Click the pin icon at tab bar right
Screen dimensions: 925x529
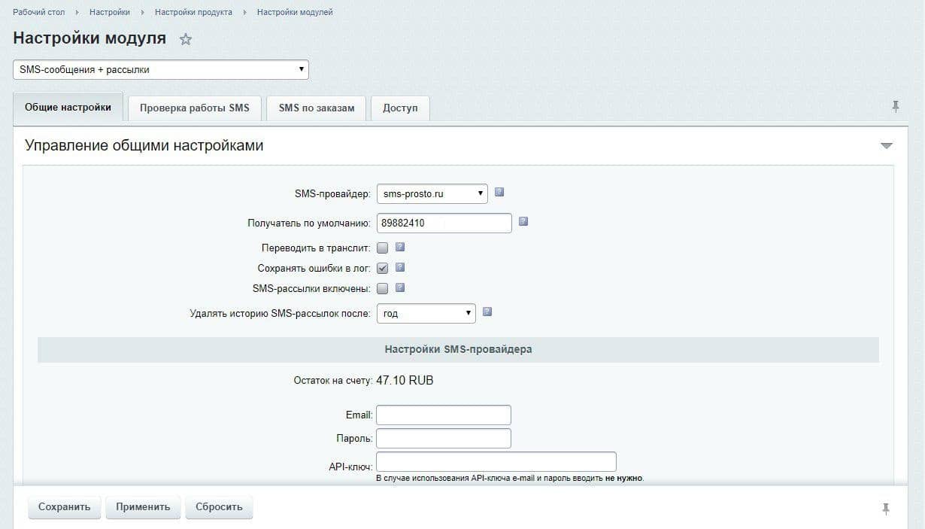pyautogui.click(x=895, y=107)
